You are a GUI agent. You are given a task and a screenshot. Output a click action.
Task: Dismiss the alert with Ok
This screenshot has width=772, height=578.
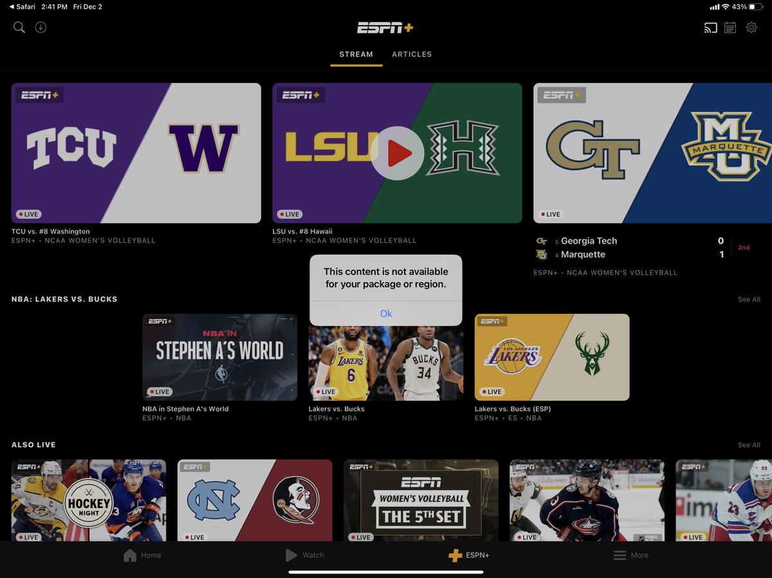coord(386,314)
